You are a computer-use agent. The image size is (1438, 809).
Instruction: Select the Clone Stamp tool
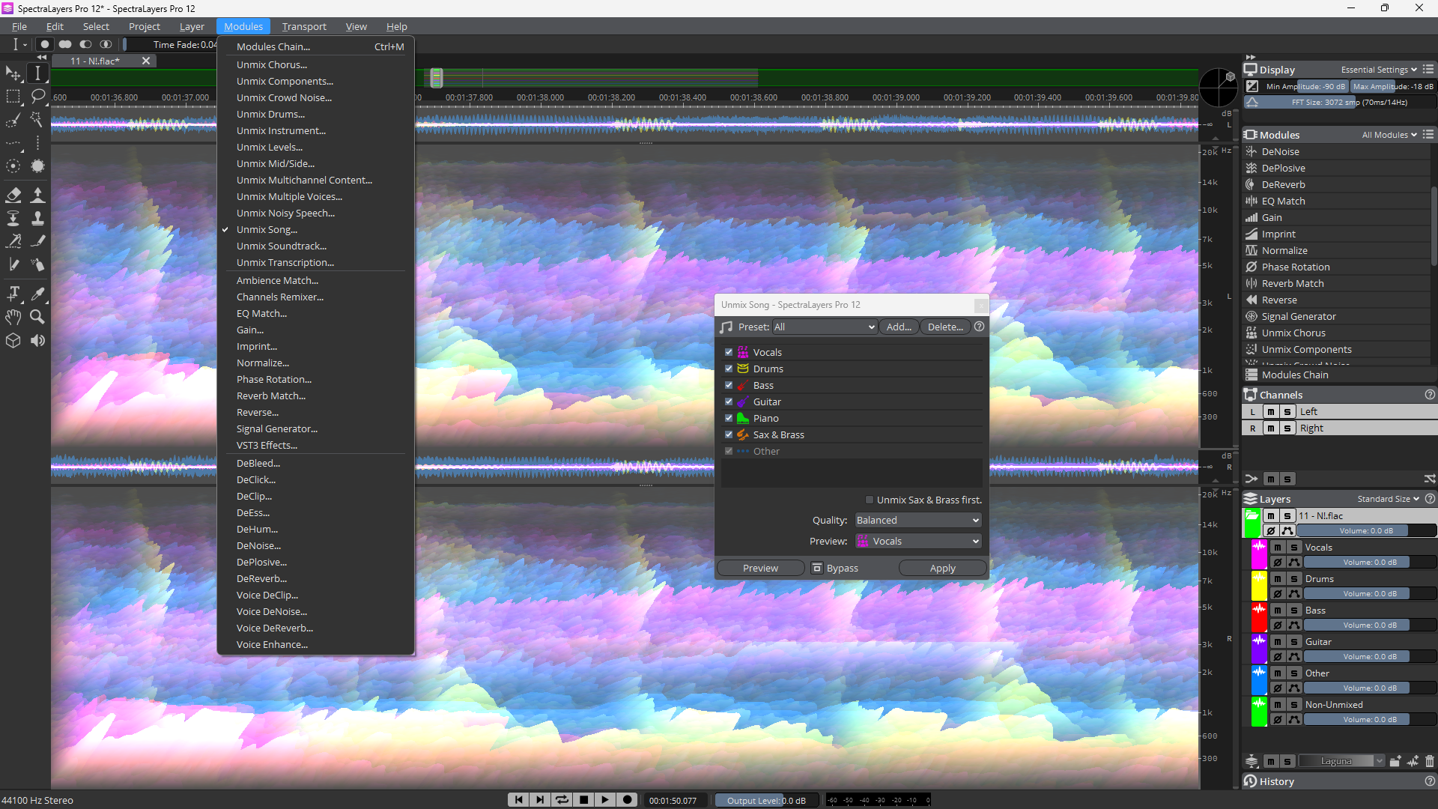click(x=37, y=218)
